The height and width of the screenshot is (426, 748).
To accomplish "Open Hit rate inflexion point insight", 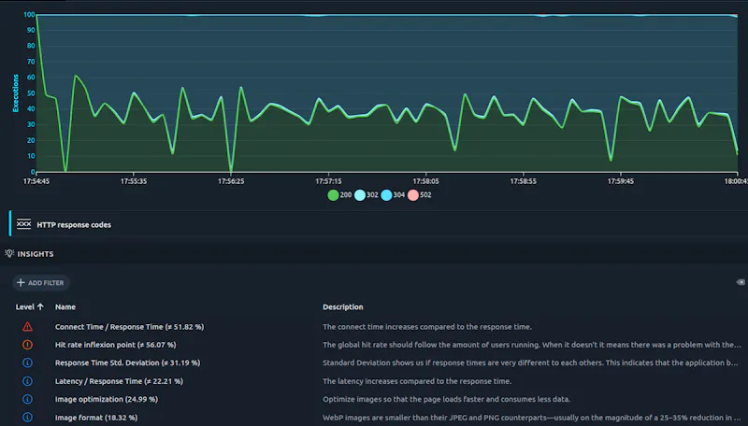I will click(x=115, y=345).
